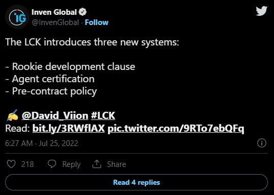Open the Inven Global profile avatar
The image size is (274, 195).
tap(17, 17)
